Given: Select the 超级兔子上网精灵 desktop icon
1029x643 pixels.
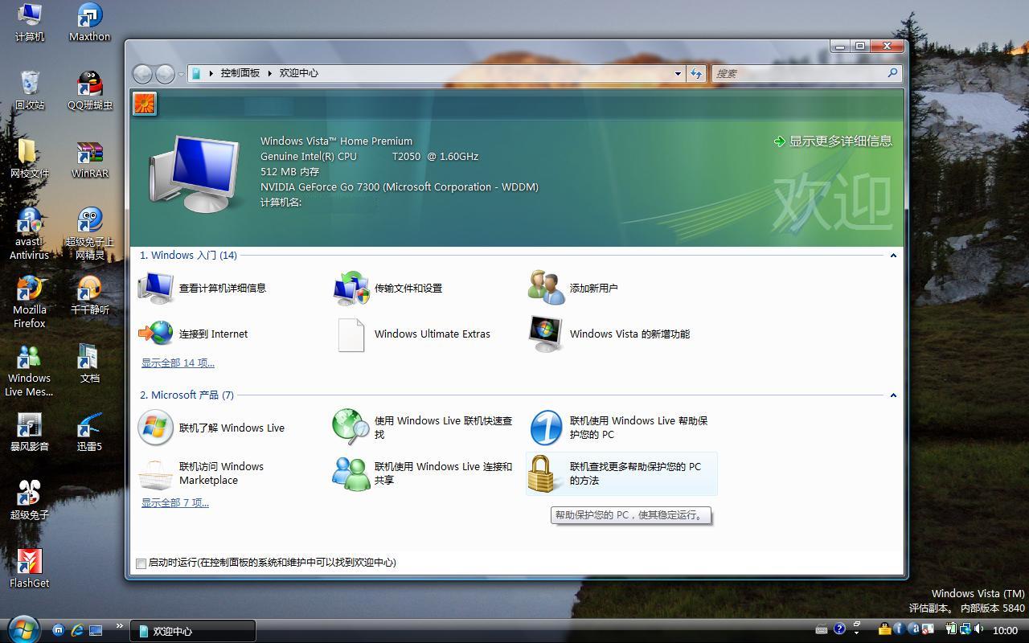Looking at the screenshot, I should click(x=89, y=234).
